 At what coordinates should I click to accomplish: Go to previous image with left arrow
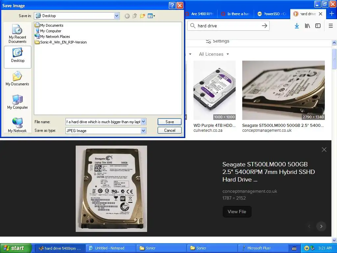coord(309,226)
